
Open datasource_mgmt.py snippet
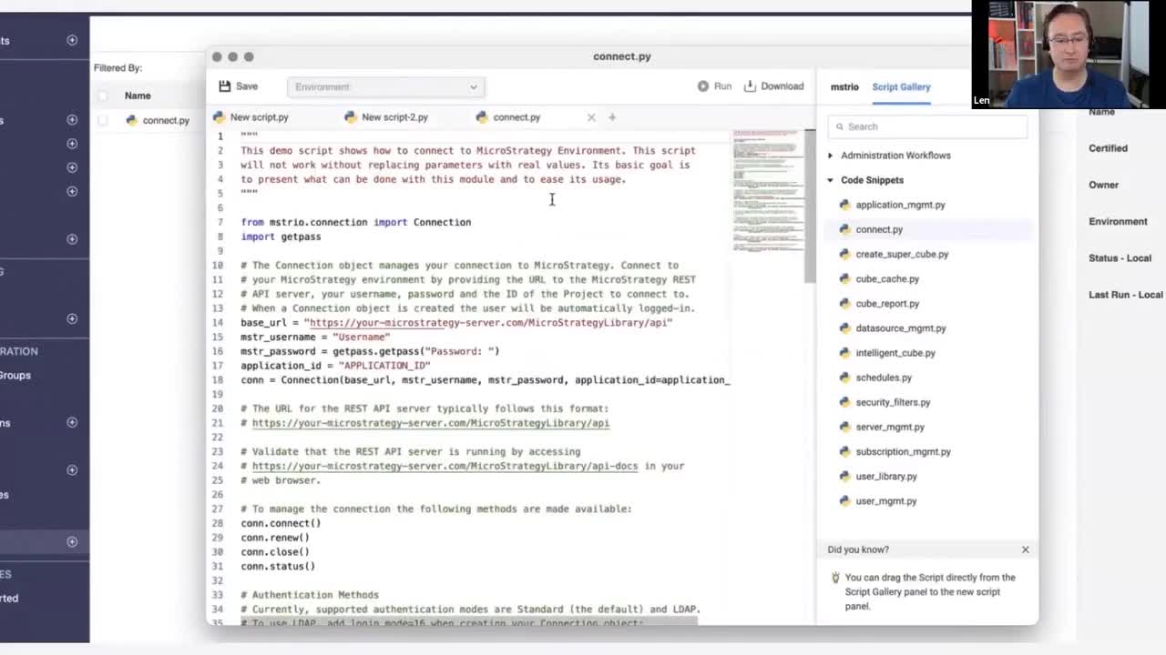tap(901, 327)
